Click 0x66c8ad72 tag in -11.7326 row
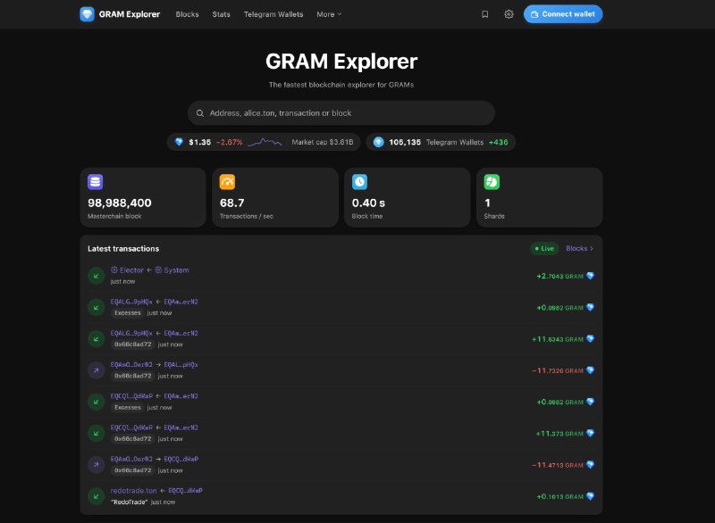The height and width of the screenshot is (523, 715). [132, 376]
